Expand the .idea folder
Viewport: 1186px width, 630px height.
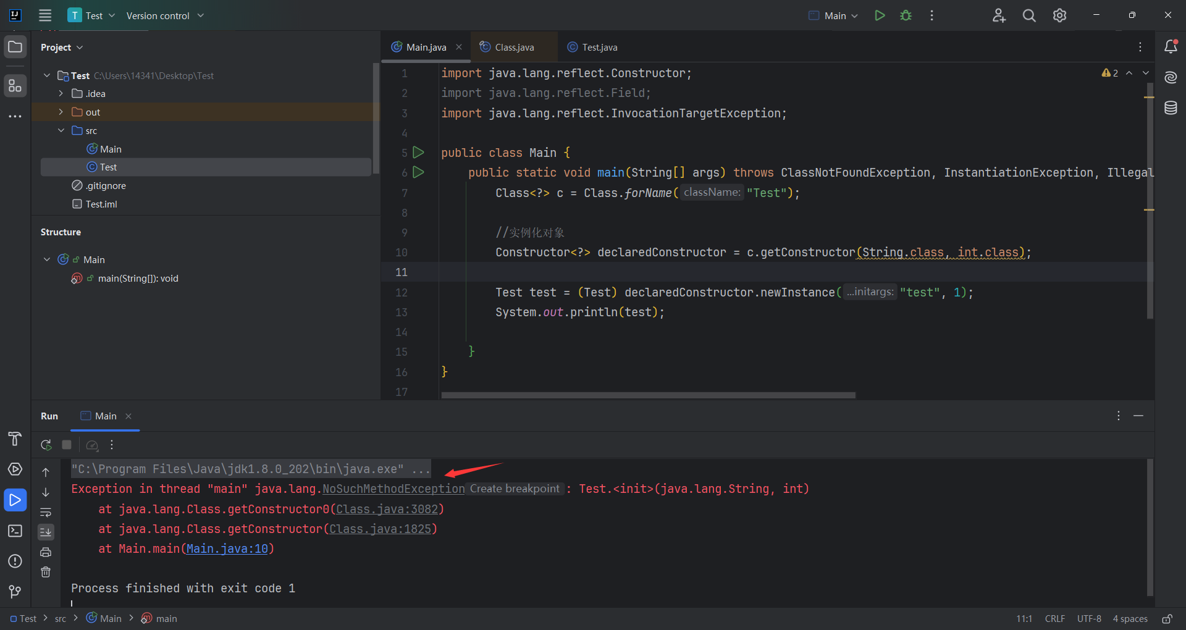(61, 94)
